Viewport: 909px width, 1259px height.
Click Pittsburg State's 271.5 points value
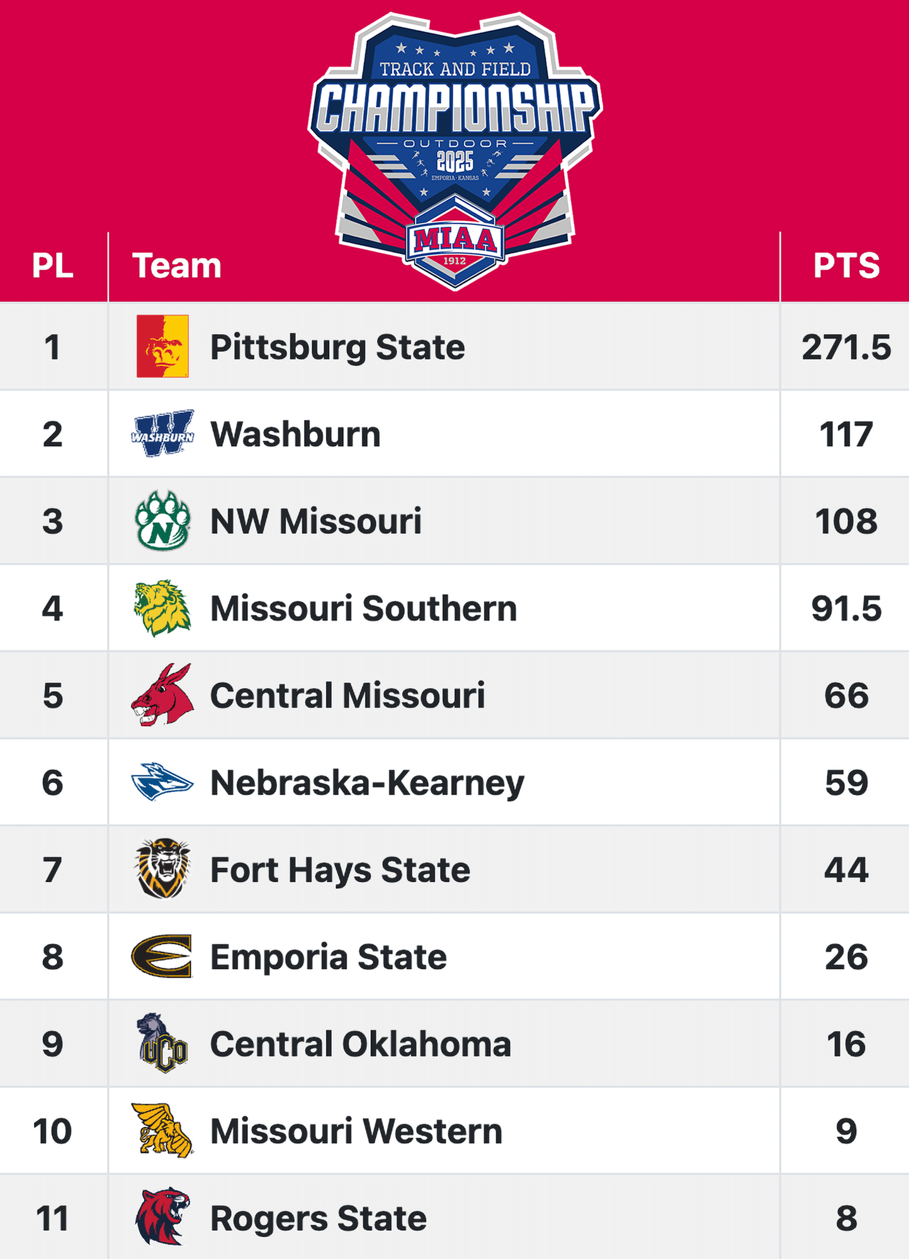coord(846,347)
